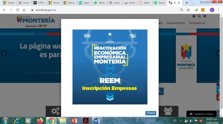
Task: Go to the browser home page icon
Action: pyautogui.click(x=24, y=10)
